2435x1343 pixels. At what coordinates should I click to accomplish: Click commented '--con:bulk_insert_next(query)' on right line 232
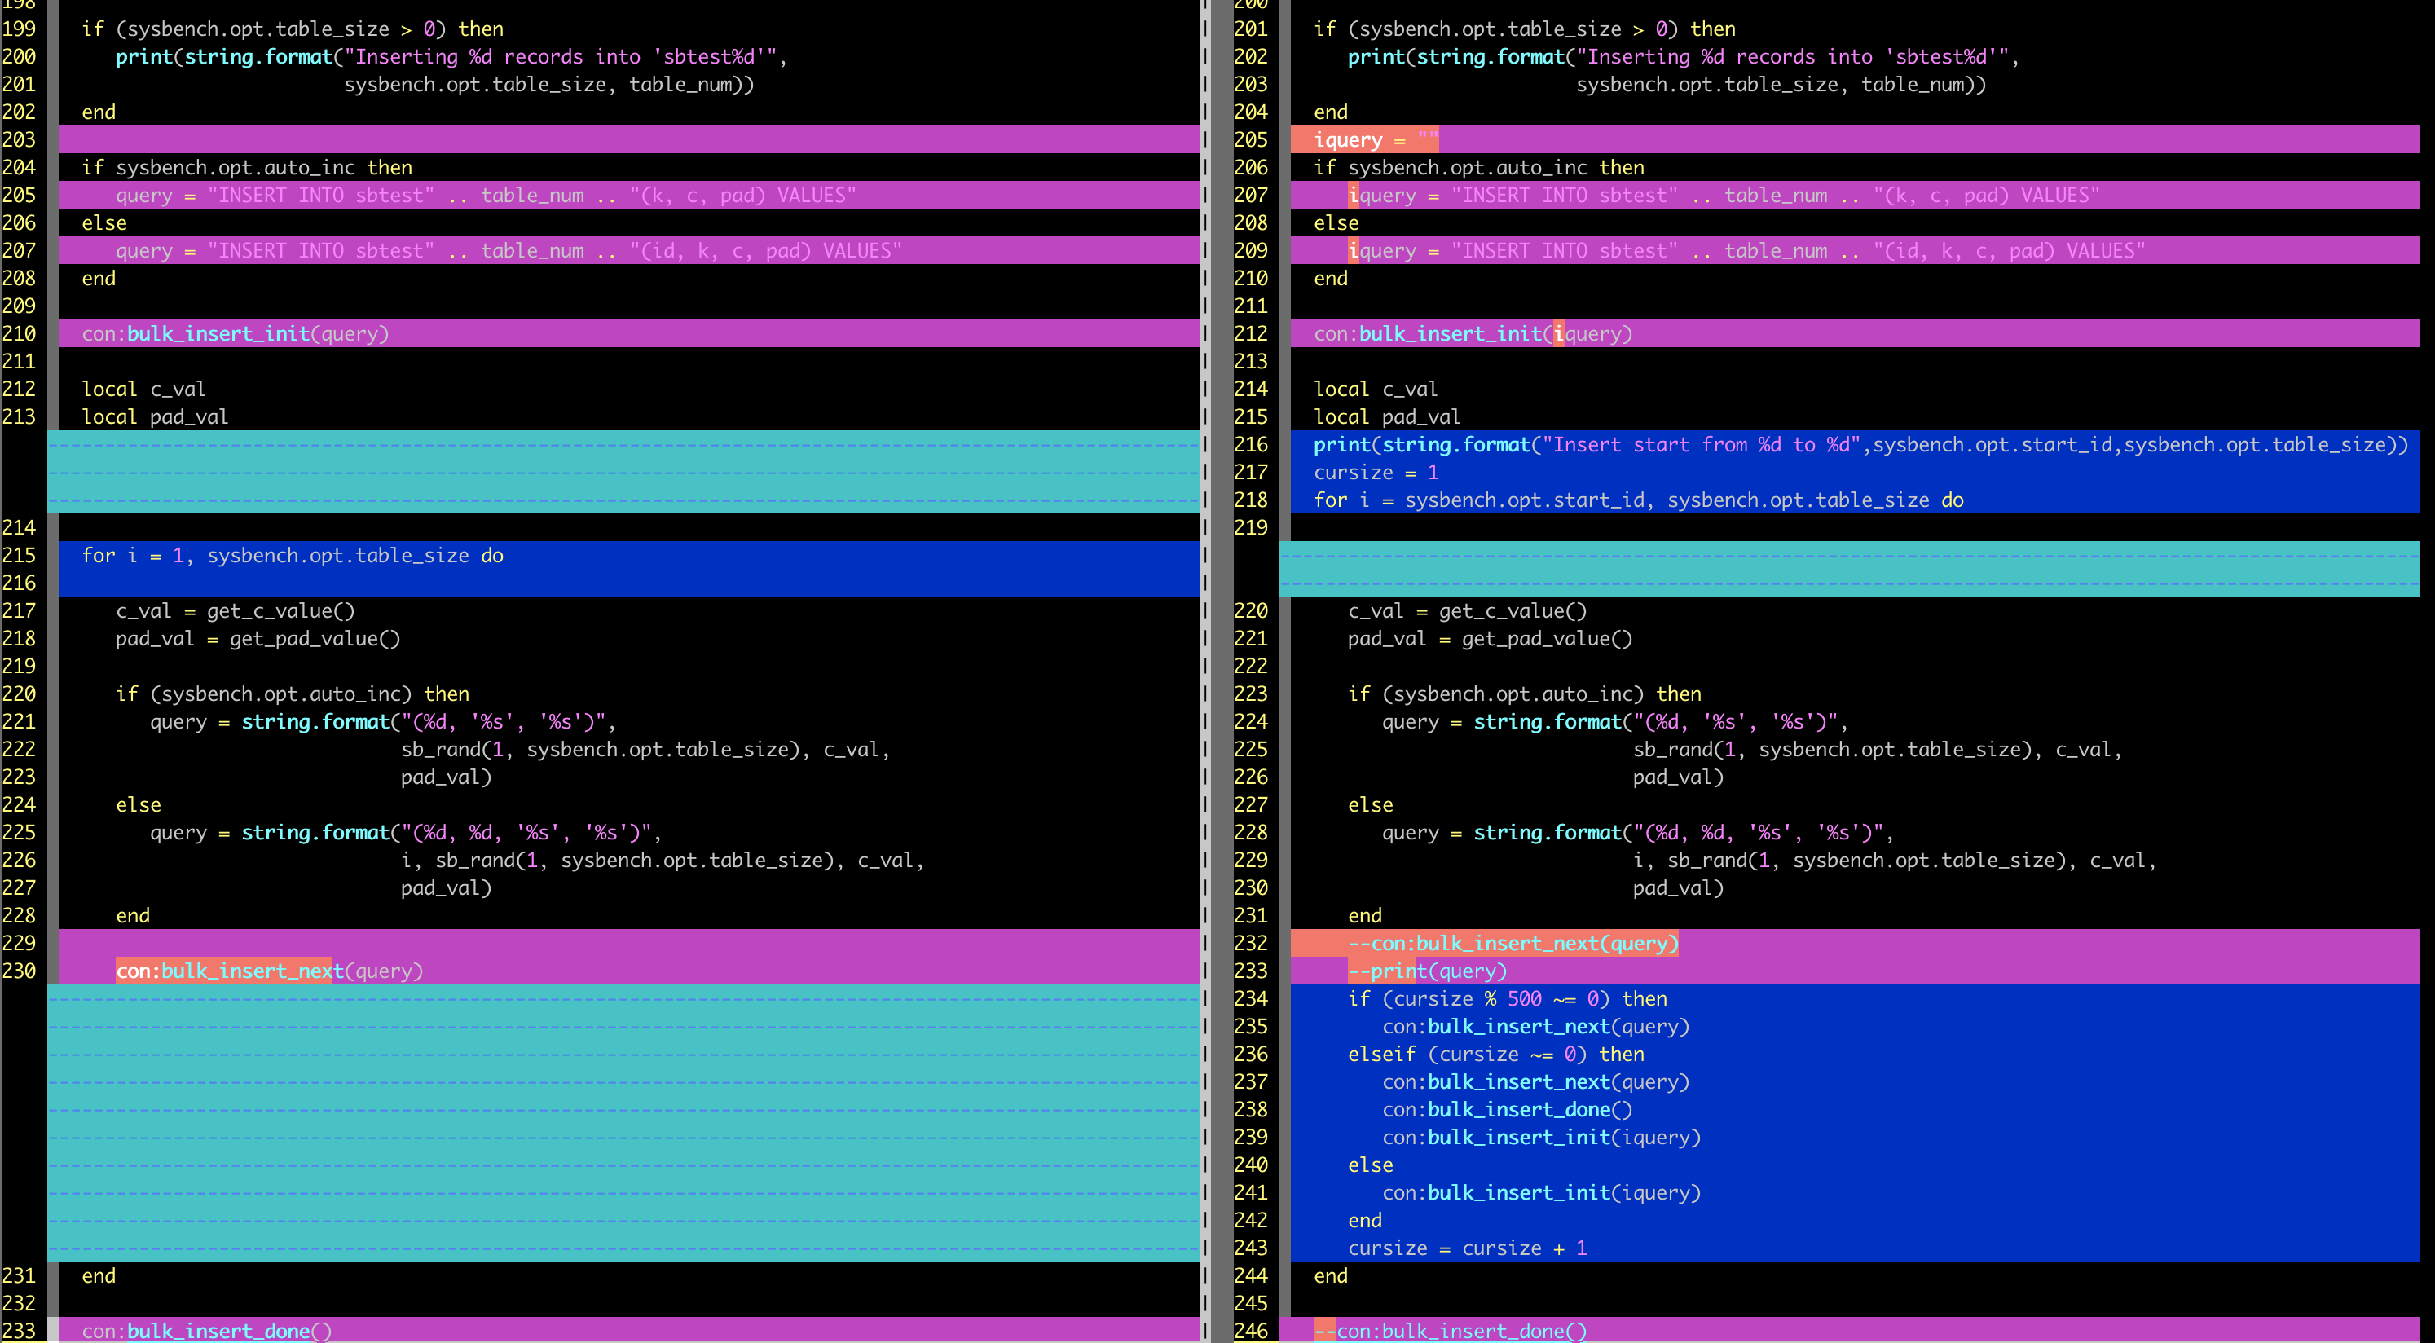tap(1513, 943)
